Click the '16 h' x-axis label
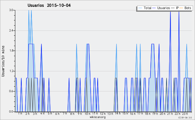 click(x=133, y=114)
